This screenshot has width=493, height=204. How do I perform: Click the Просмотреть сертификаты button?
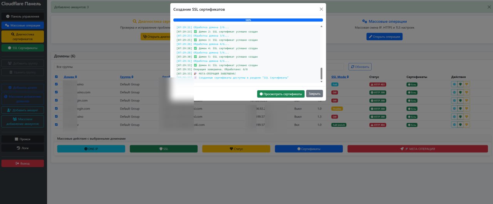click(x=281, y=94)
